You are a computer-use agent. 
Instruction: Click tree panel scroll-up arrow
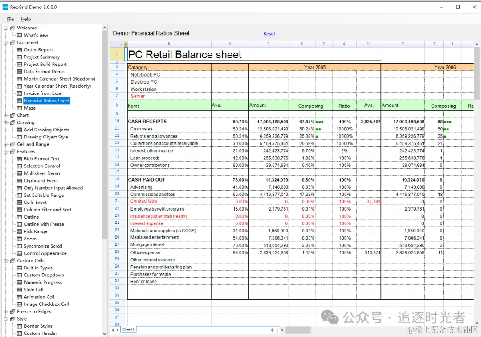point(105,28)
